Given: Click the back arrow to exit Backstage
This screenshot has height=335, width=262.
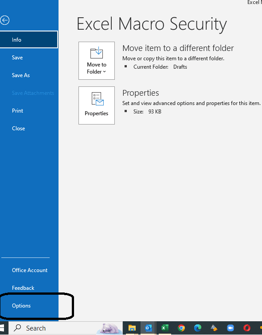Looking at the screenshot, I should tap(5, 20).
